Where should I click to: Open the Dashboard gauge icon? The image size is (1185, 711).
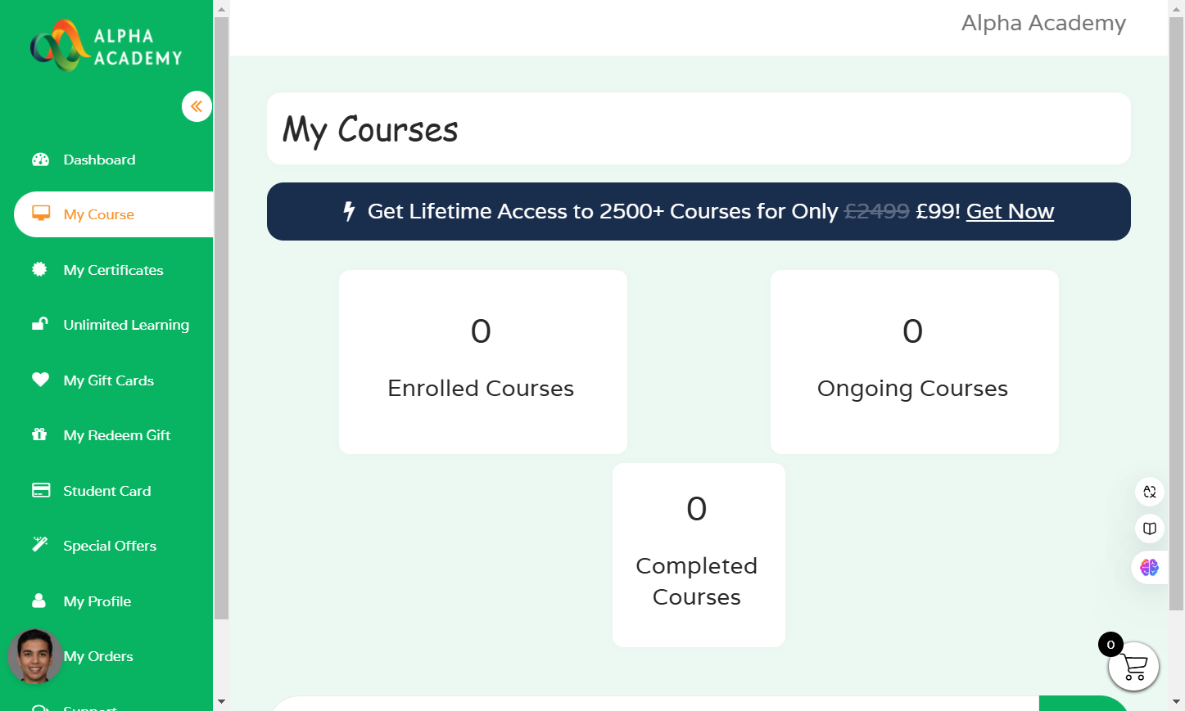[x=40, y=160]
